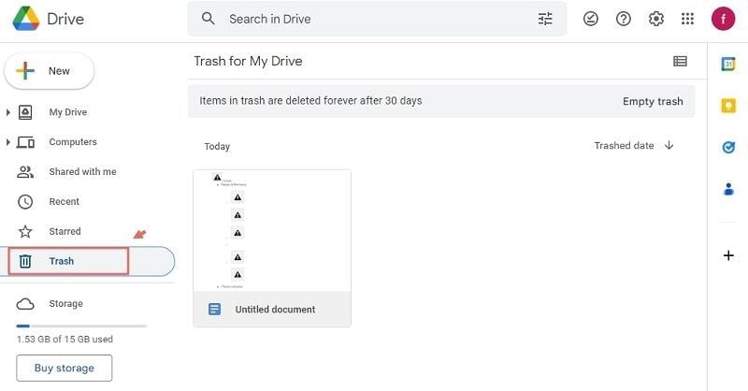Image resolution: width=748 pixels, height=391 pixels.
Task: Reverse sort direction arrow
Action: (x=669, y=146)
